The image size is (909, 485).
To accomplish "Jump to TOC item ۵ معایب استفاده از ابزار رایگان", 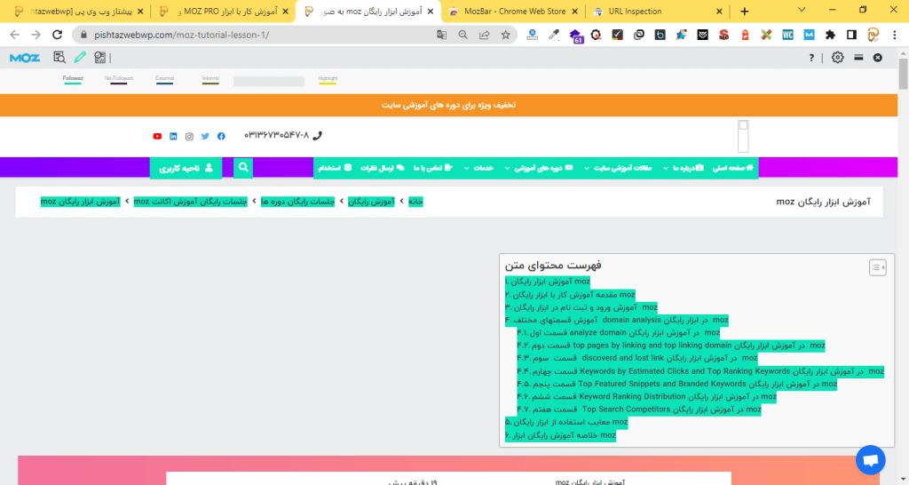I will coord(566,422).
